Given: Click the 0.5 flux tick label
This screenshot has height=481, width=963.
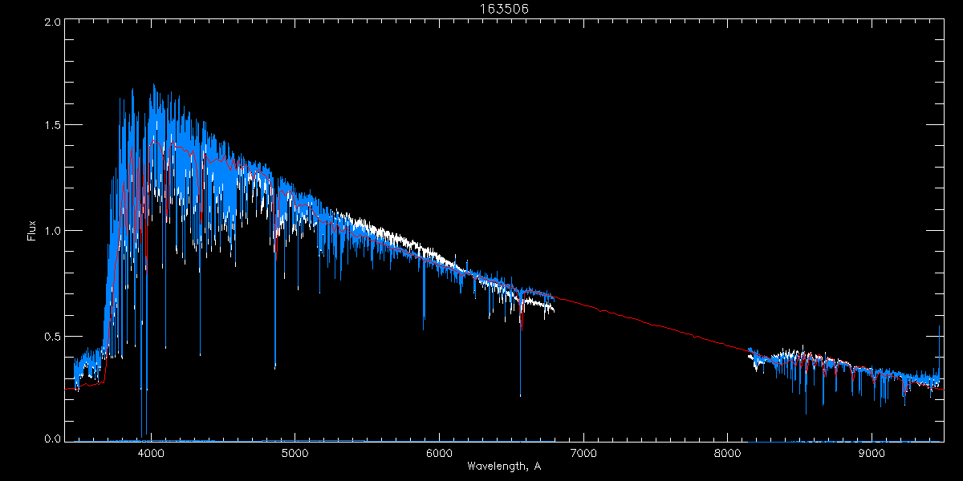Looking at the screenshot, I should (51, 336).
